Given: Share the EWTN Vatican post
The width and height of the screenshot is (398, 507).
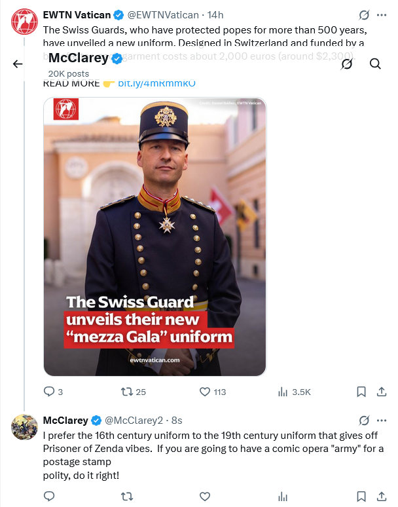Looking at the screenshot, I should click(382, 392).
